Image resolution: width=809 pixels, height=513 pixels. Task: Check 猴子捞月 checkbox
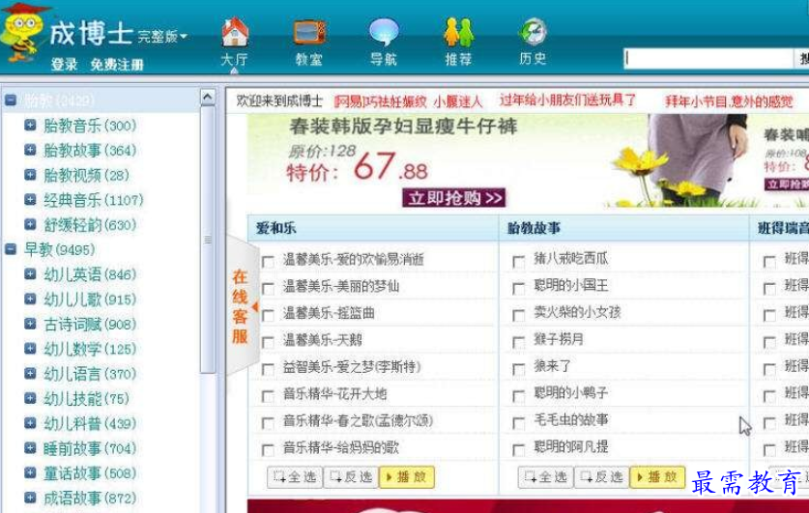point(518,342)
